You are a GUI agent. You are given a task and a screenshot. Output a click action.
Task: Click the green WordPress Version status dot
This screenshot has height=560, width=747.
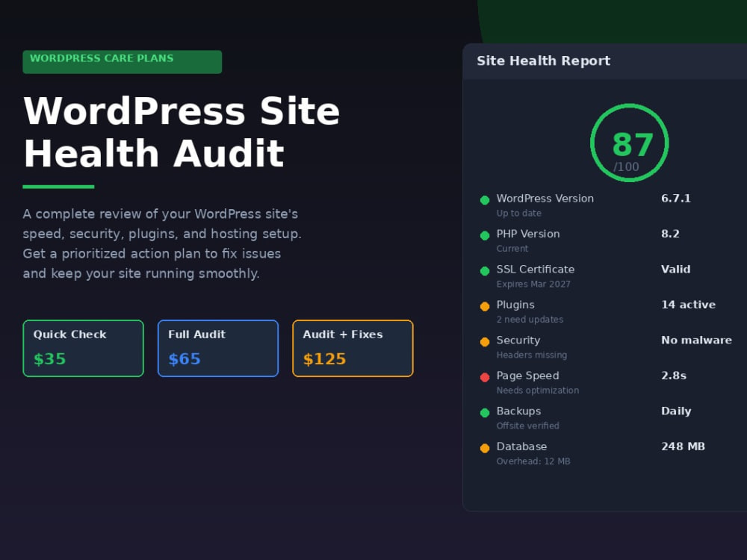tap(485, 200)
